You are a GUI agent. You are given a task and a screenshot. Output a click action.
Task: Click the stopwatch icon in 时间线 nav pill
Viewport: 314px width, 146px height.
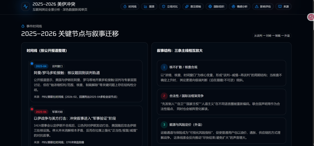(x=125, y=7)
